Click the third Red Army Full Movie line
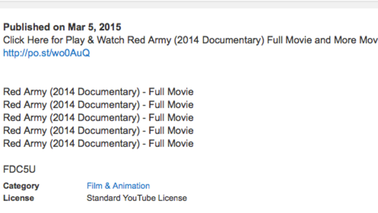 click(x=98, y=118)
